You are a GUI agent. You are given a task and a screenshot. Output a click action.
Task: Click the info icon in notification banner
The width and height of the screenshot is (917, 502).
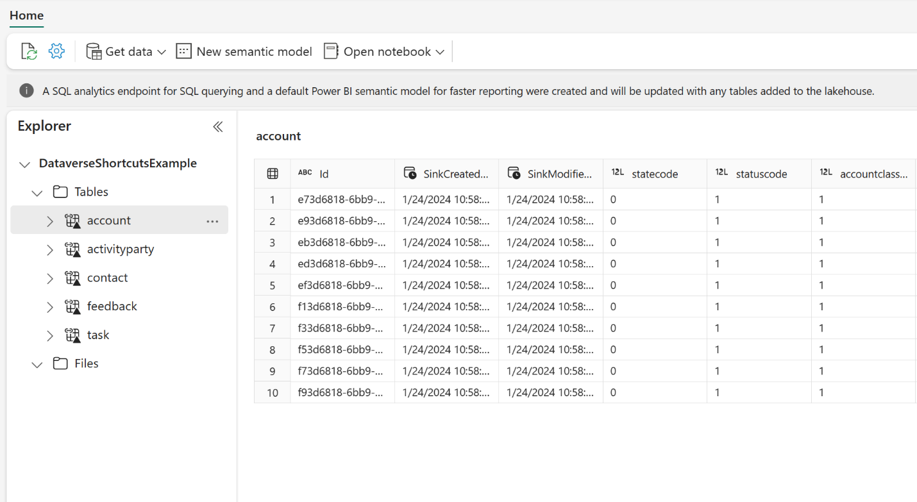pyautogui.click(x=26, y=91)
